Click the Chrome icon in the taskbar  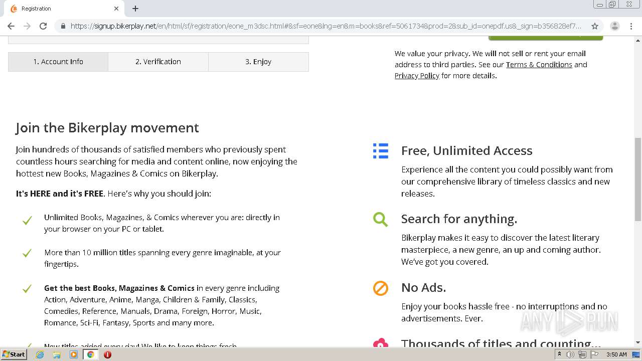pyautogui.click(x=91, y=354)
